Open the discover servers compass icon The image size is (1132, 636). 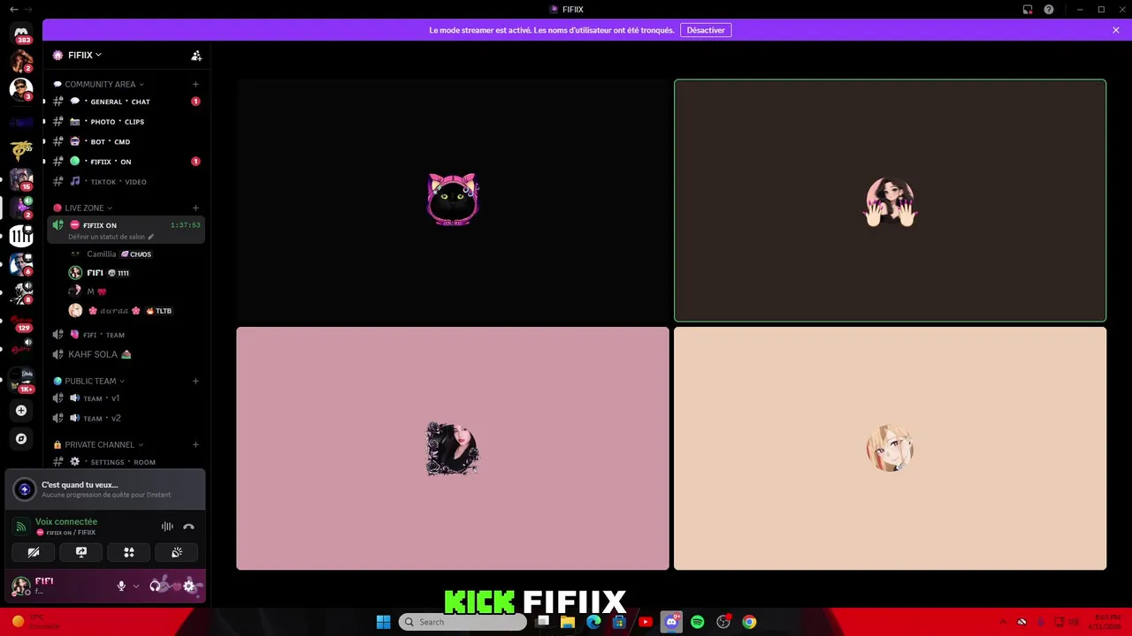(21, 438)
